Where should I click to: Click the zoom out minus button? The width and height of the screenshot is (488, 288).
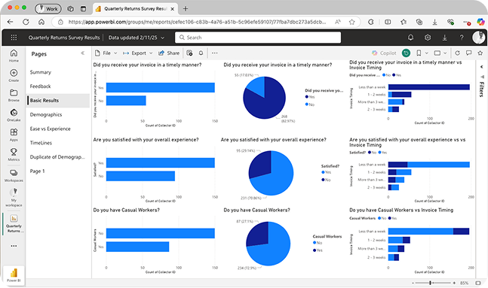tap(413, 283)
